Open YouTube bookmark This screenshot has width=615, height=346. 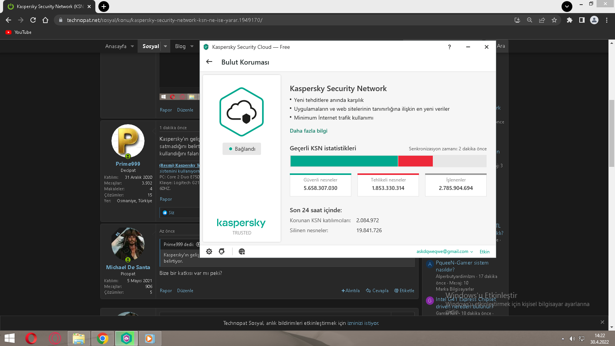coord(18,32)
